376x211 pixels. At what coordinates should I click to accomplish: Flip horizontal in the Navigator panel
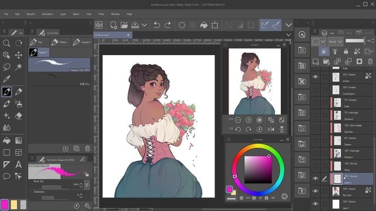click(271, 129)
